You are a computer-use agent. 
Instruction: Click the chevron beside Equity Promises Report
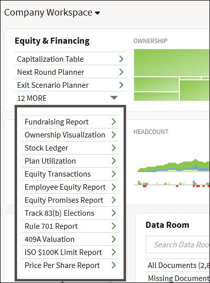[114, 200]
